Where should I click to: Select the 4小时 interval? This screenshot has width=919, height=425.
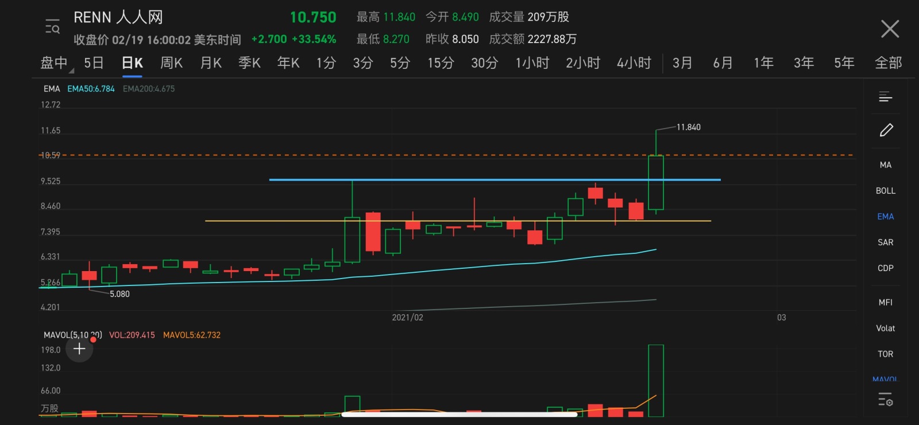[634, 63]
